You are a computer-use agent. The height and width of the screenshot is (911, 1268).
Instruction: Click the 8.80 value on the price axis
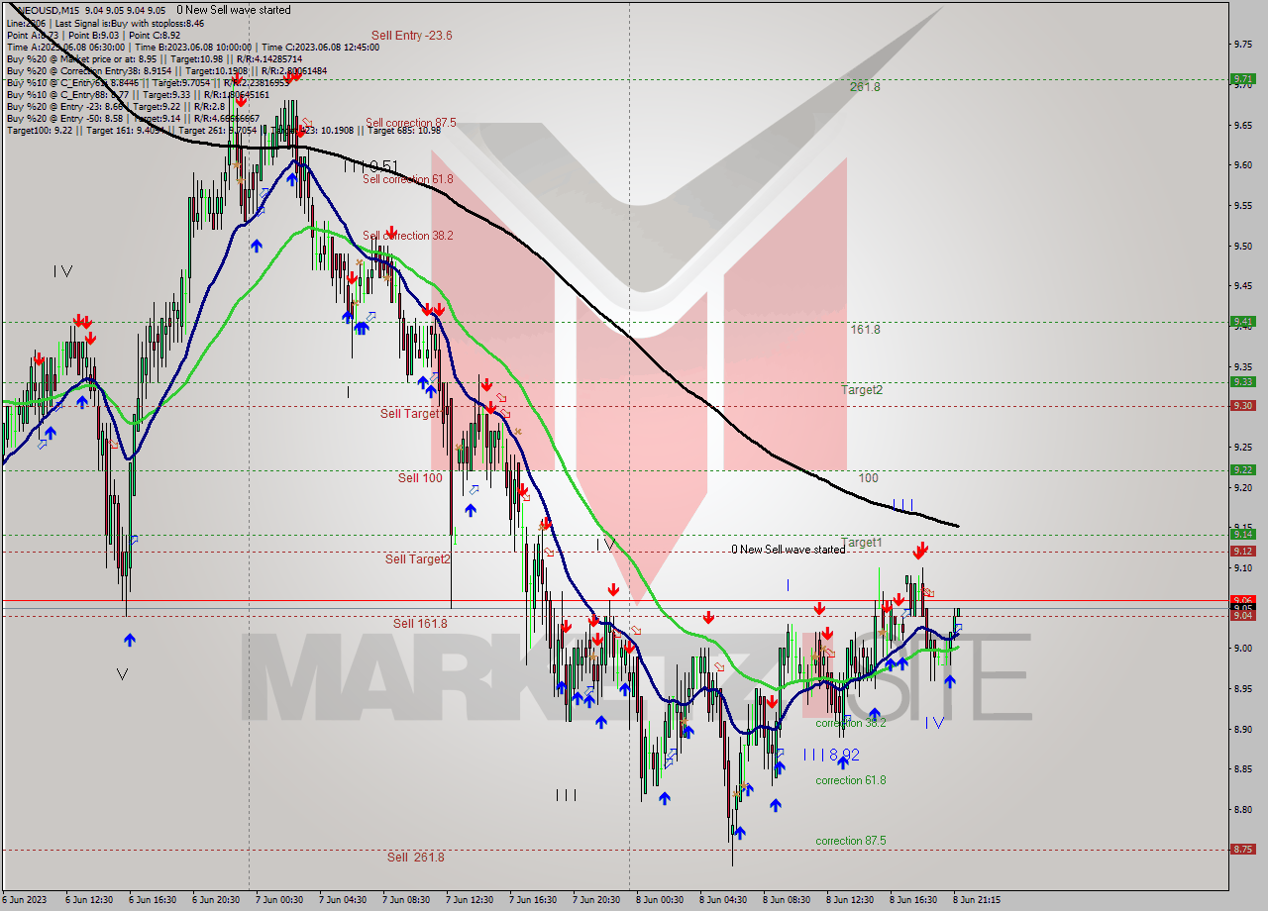point(1244,810)
